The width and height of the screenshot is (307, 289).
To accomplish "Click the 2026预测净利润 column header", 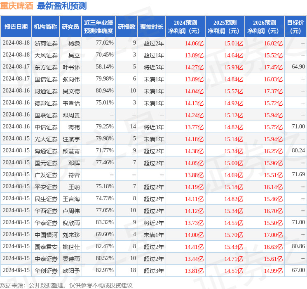I will tap(265, 27).
